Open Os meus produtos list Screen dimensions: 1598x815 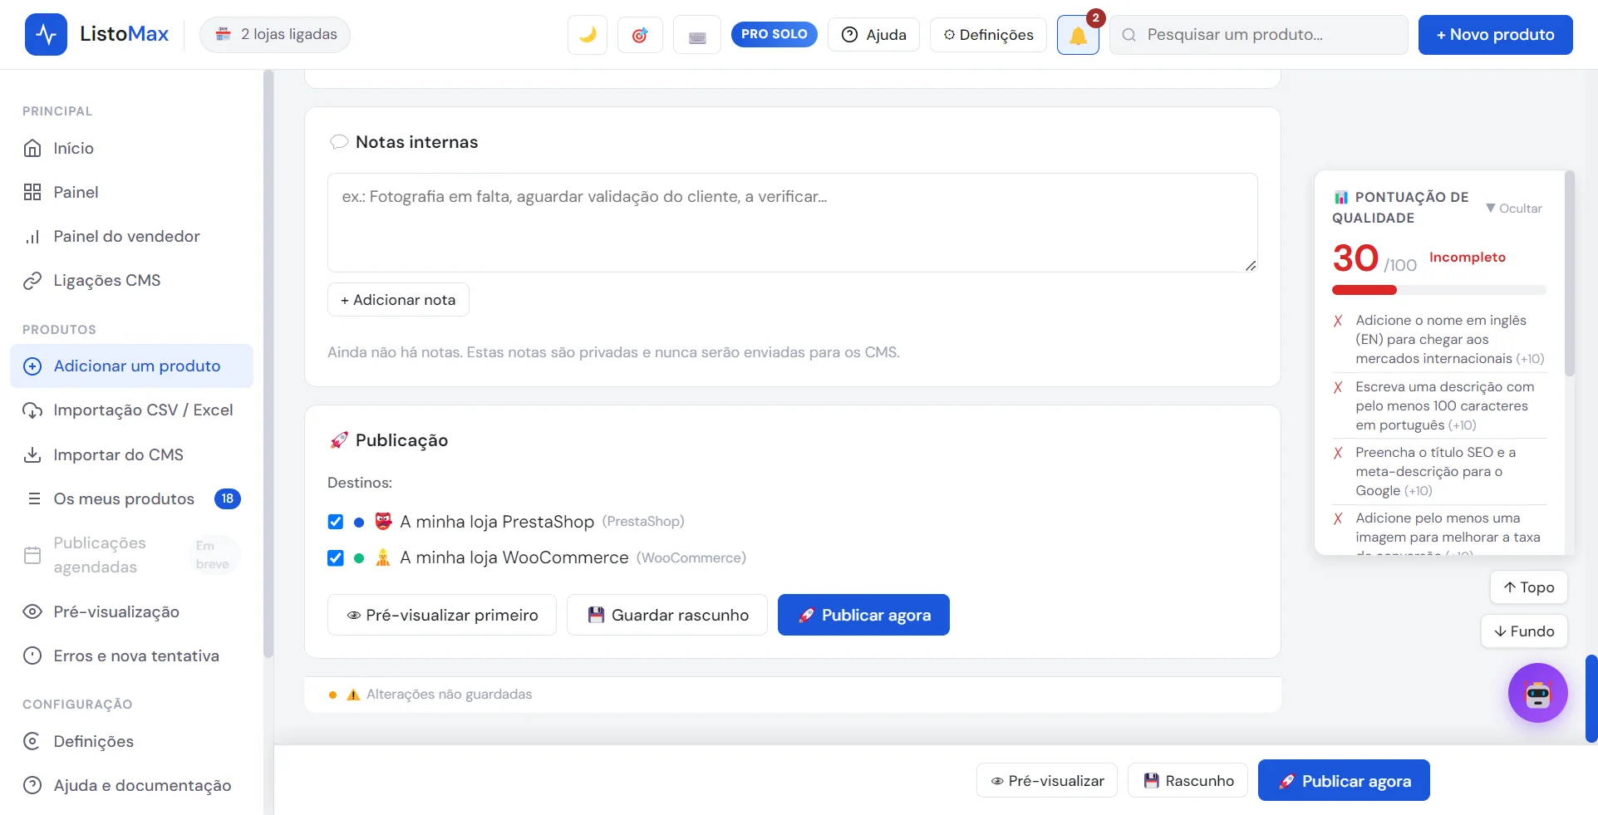point(131,498)
